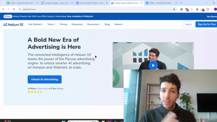Click the 4.5 star rating stars
Image resolution: width=217 pixels, height=122 pixels.
(x=35, y=92)
